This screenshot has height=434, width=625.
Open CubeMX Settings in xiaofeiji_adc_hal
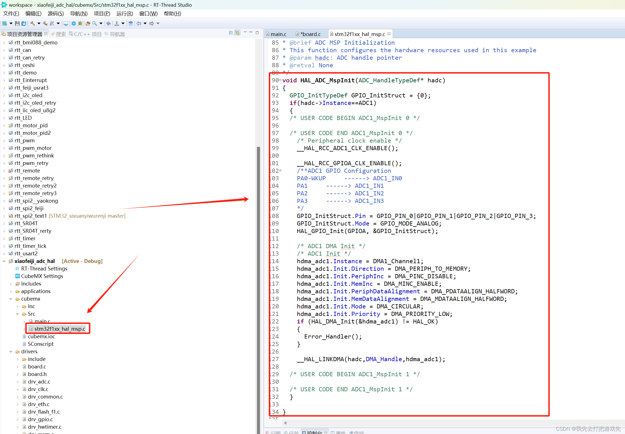[x=39, y=276]
